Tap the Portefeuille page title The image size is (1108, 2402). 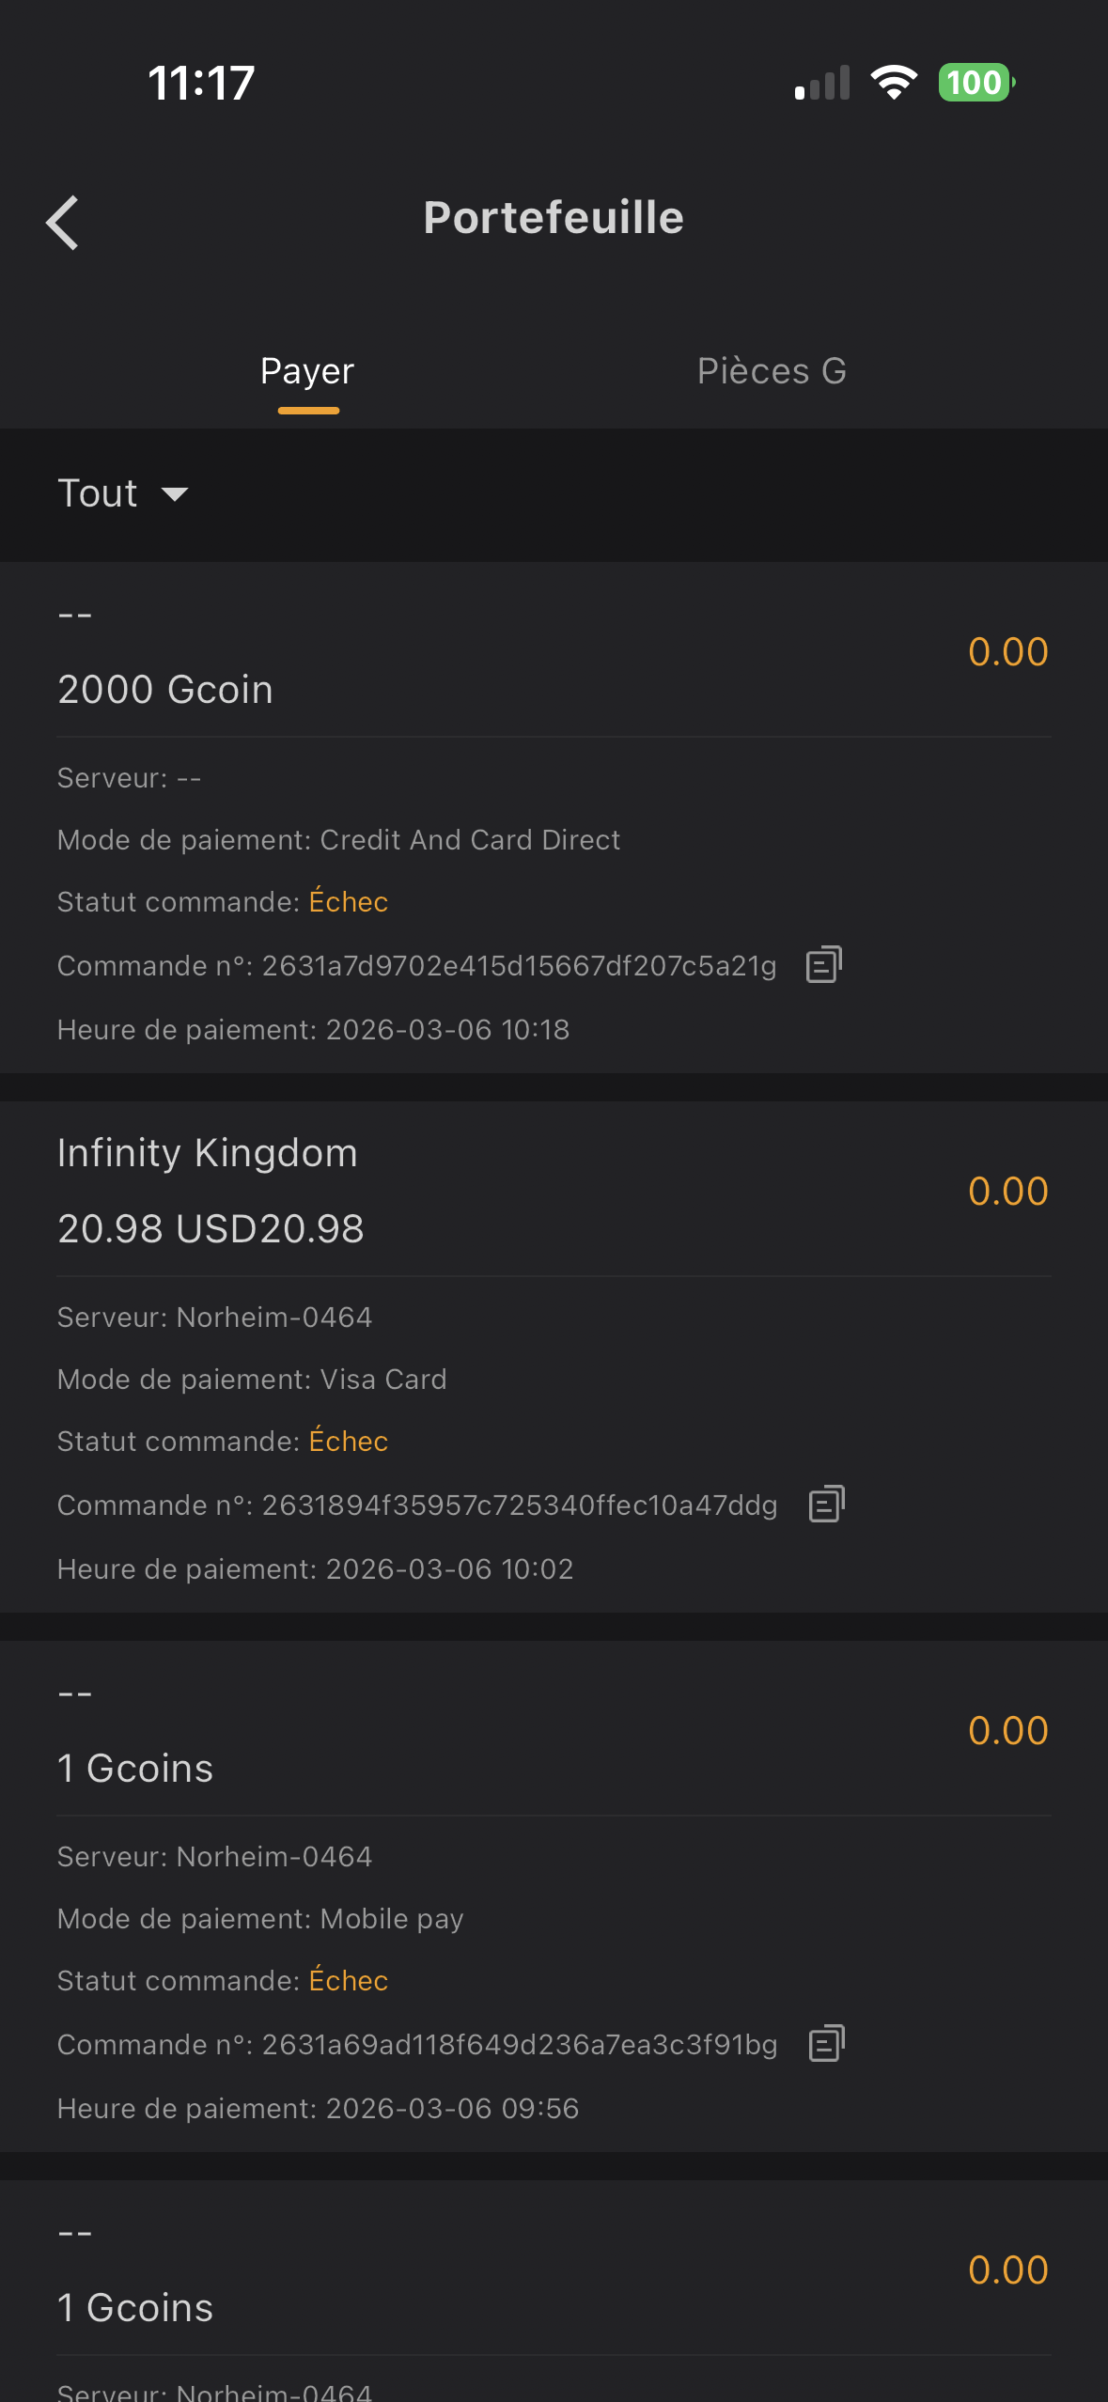click(x=554, y=218)
